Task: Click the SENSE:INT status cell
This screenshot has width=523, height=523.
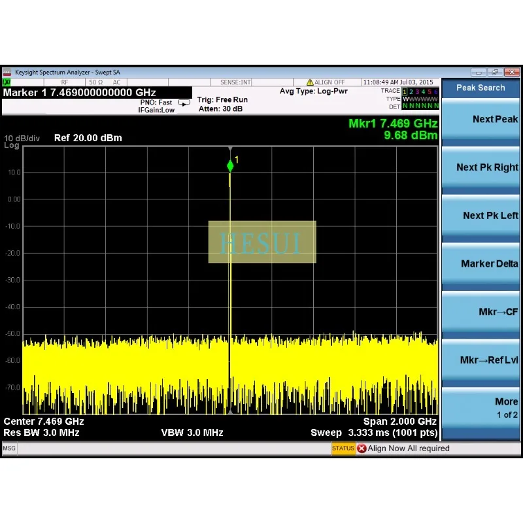Action: pyautogui.click(x=235, y=82)
